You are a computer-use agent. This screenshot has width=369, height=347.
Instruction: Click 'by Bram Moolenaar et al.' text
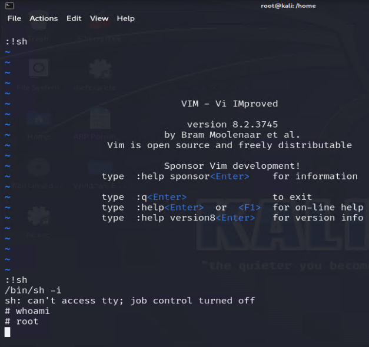(232, 135)
